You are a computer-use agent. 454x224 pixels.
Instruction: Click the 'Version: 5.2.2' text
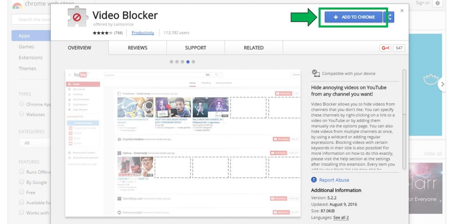point(323,198)
